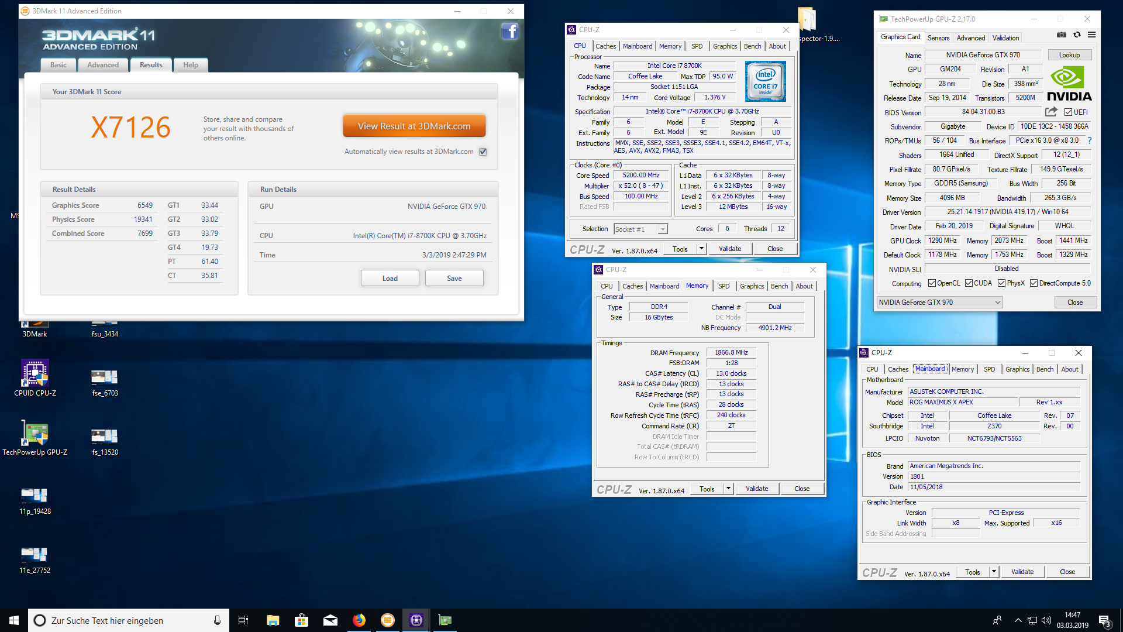Viewport: 1123px width, 632px height.
Task: Click BIOS export share icon in GPU-Z
Action: (1051, 112)
